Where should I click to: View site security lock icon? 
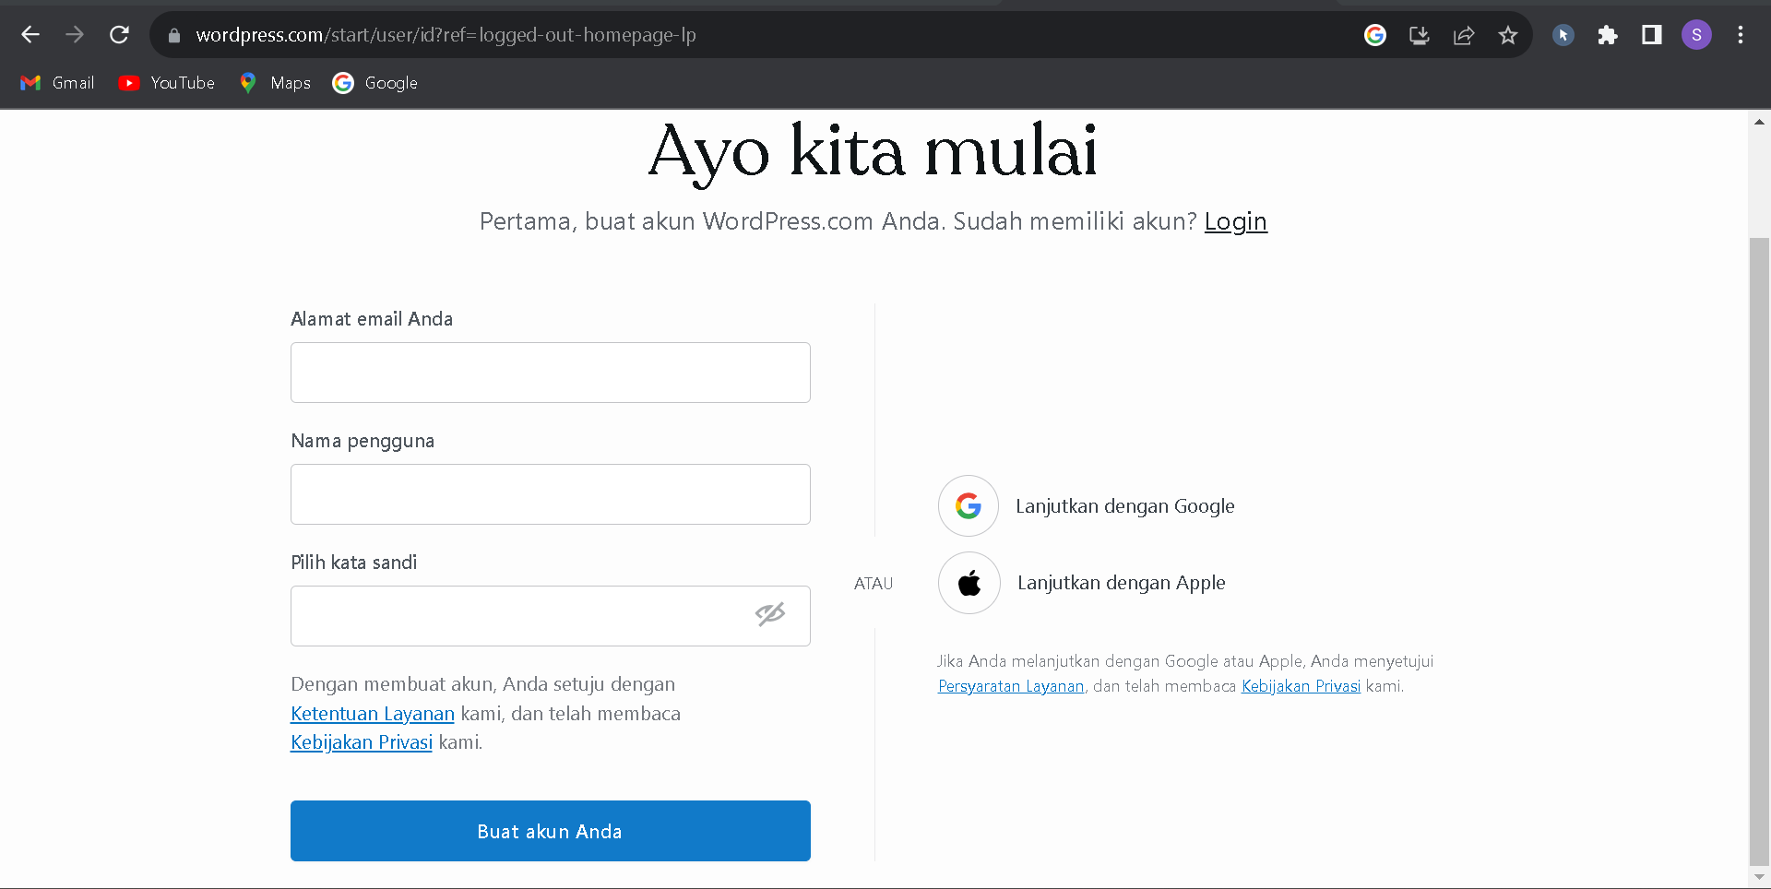tap(173, 35)
